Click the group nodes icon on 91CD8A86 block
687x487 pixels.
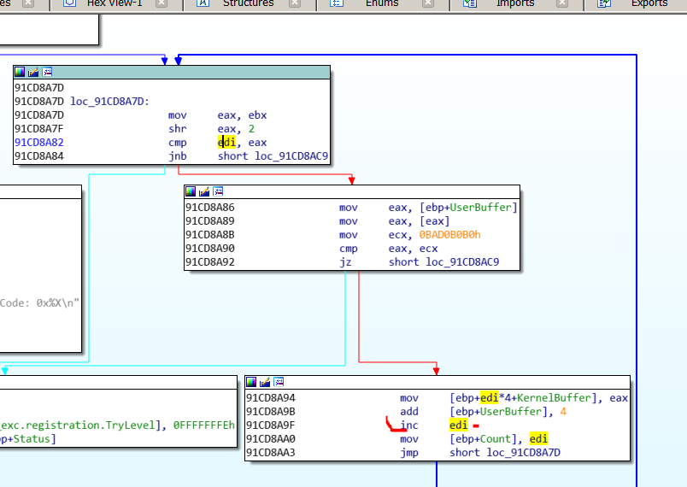point(217,191)
